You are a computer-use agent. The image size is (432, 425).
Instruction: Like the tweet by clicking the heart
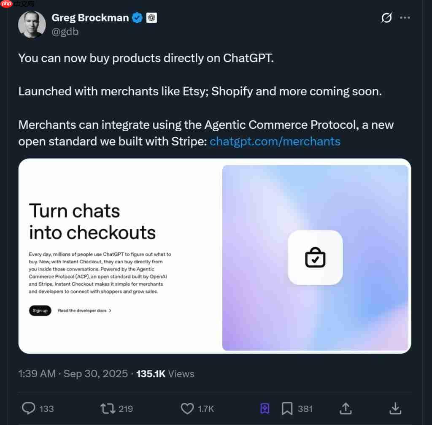(187, 408)
